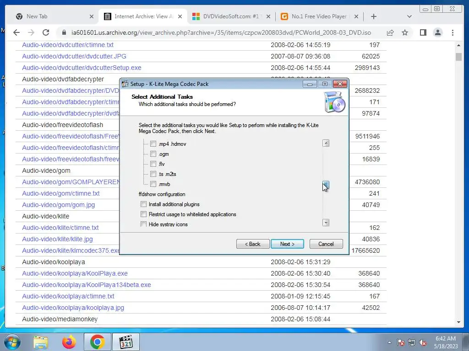Open Windows Explorer from taskbar
This screenshot has width=469, height=351.
pyautogui.click(x=41, y=343)
